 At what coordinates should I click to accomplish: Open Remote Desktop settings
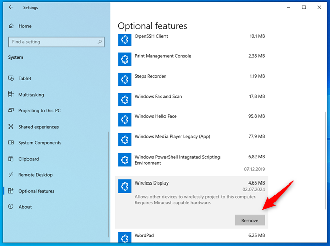36,175
